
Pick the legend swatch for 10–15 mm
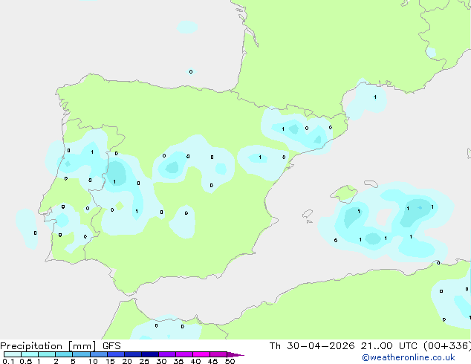click(98, 354)
